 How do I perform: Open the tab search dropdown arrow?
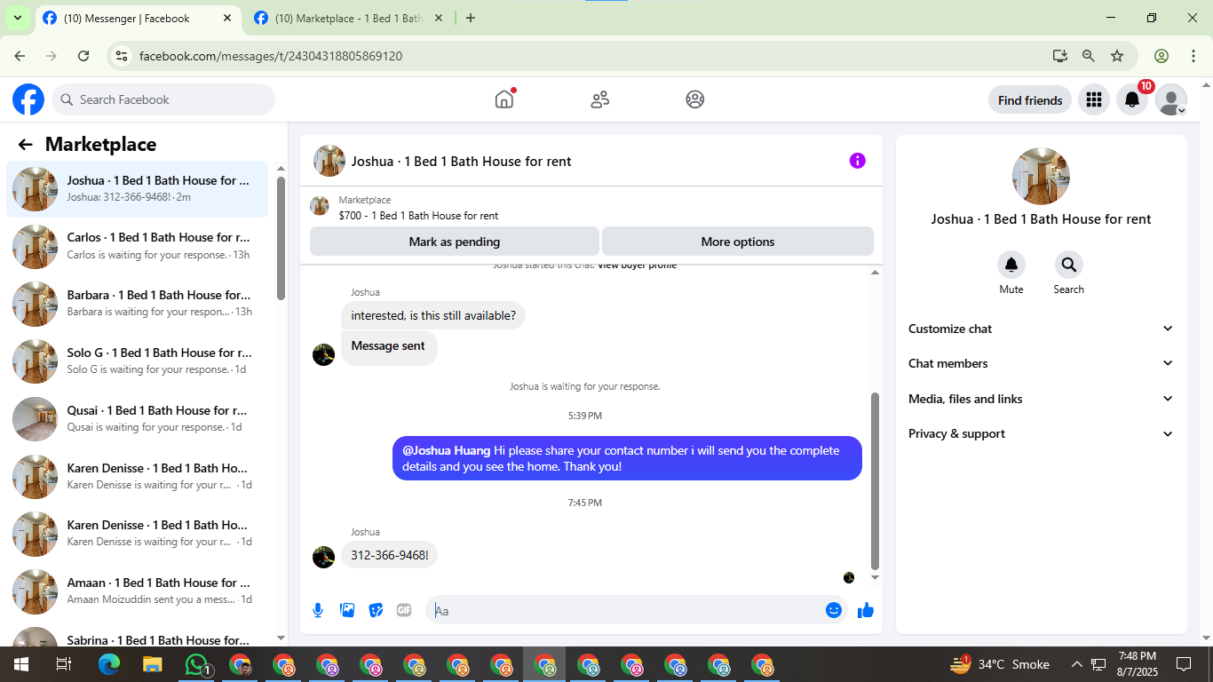point(17,18)
